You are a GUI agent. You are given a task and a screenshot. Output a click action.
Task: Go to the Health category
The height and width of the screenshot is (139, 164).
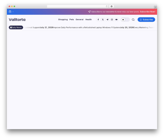tap(89, 19)
